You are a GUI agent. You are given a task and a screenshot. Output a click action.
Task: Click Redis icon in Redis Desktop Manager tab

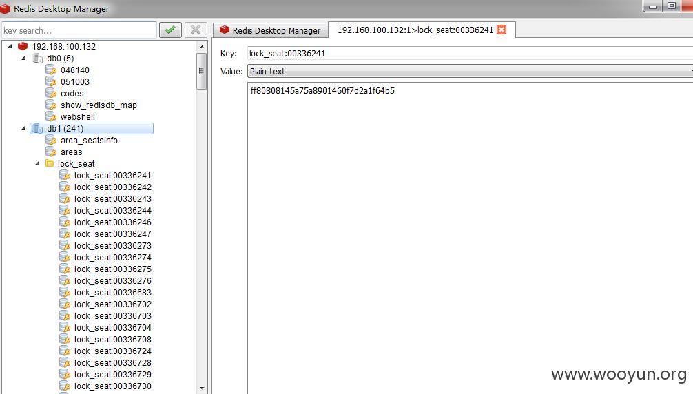click(225, 30)
